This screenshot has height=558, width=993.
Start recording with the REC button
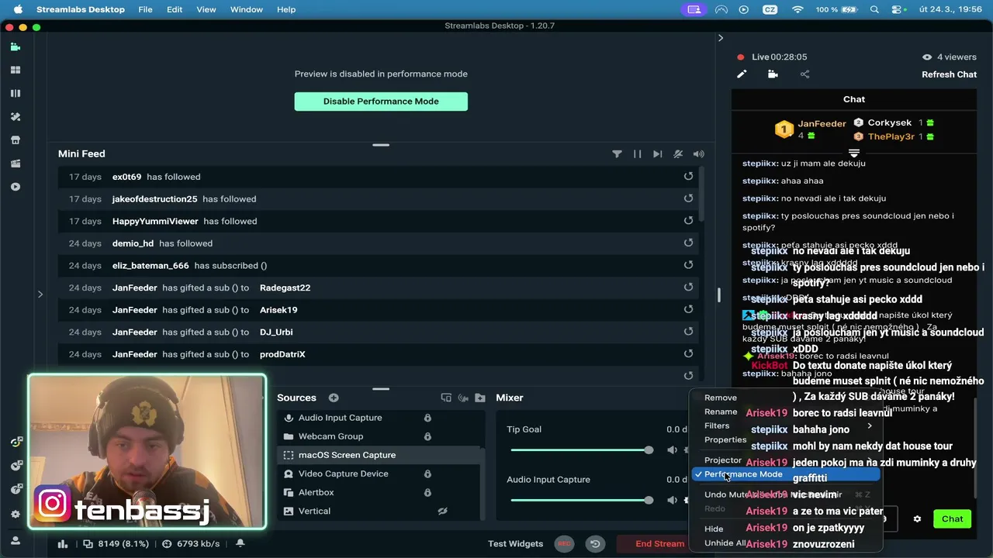pos(564,544)
